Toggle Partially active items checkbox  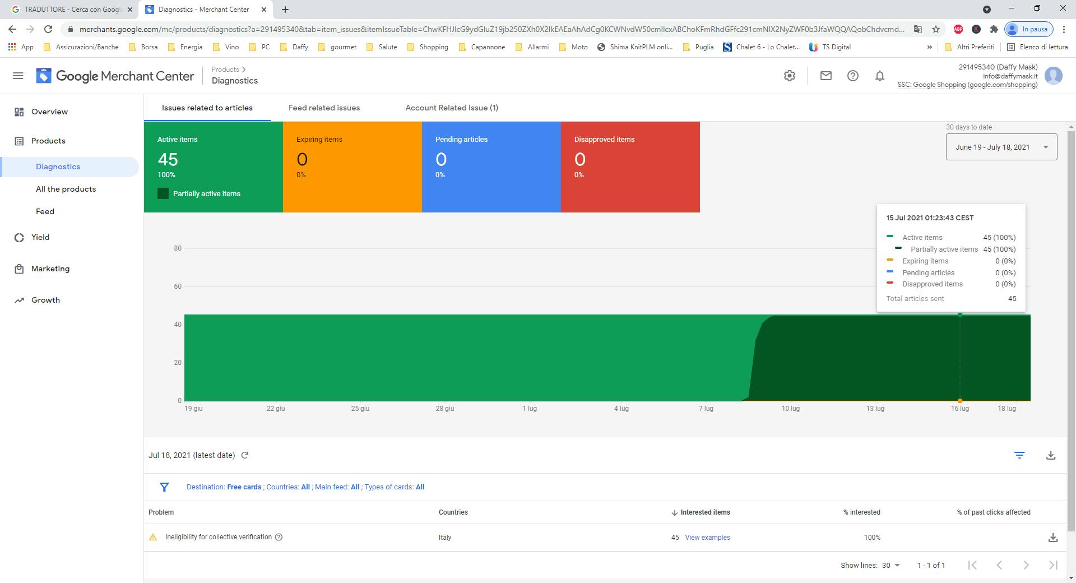pos(163,194)
